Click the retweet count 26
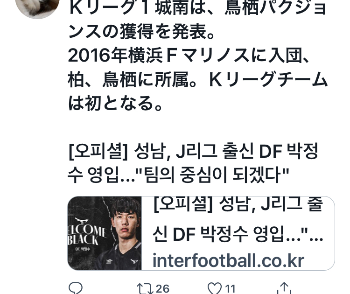This screenshot has height=294, width=350. 162,289
